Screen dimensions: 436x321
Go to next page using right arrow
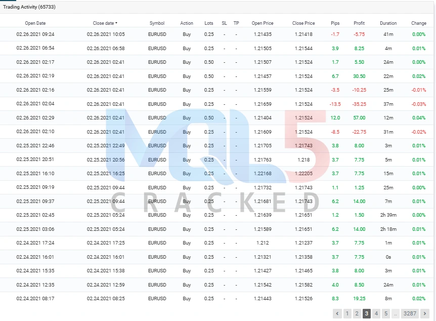425,313
